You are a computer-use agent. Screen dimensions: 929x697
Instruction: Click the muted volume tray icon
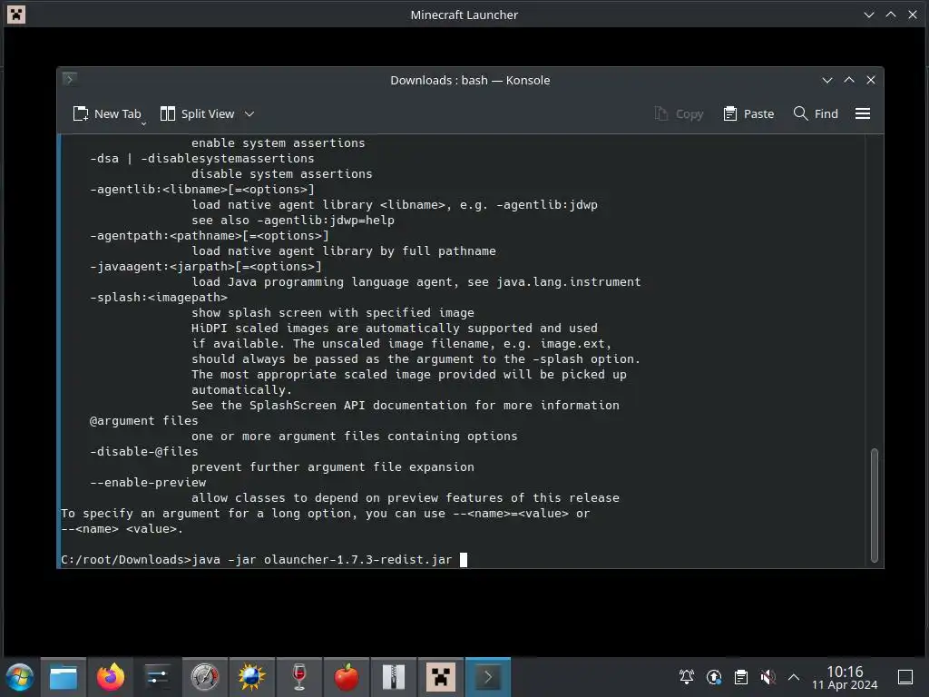click(x=768, y=677)
